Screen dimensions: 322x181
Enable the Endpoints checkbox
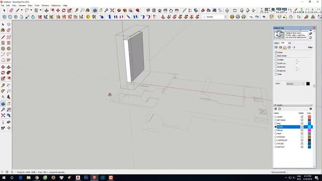coord(276,70)
